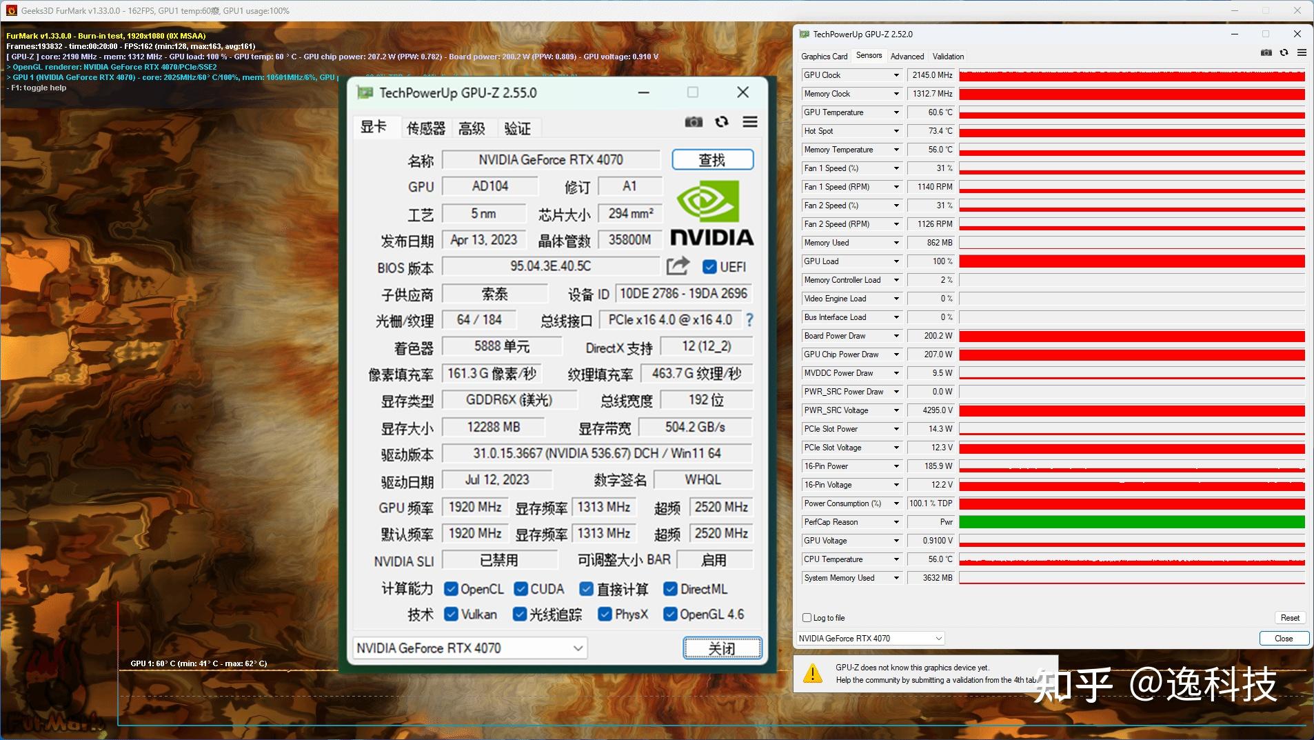Click the 查找 lookup button
This screenshot has height=740, width=1314.
[x=712, y=160]
